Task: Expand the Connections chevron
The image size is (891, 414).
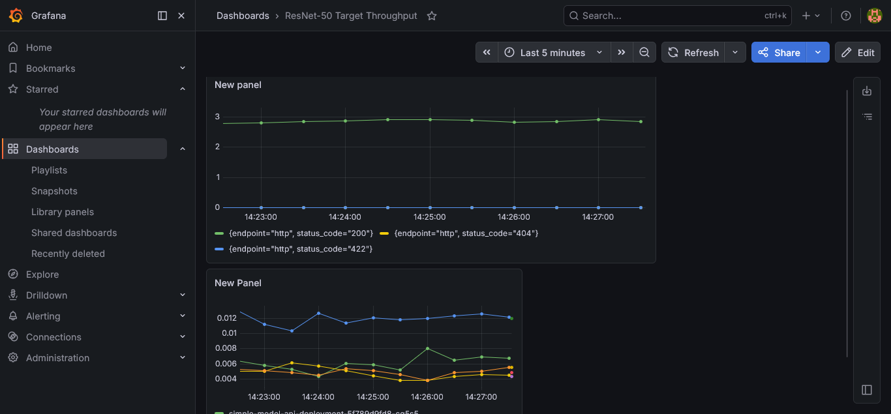Action: 183,337
